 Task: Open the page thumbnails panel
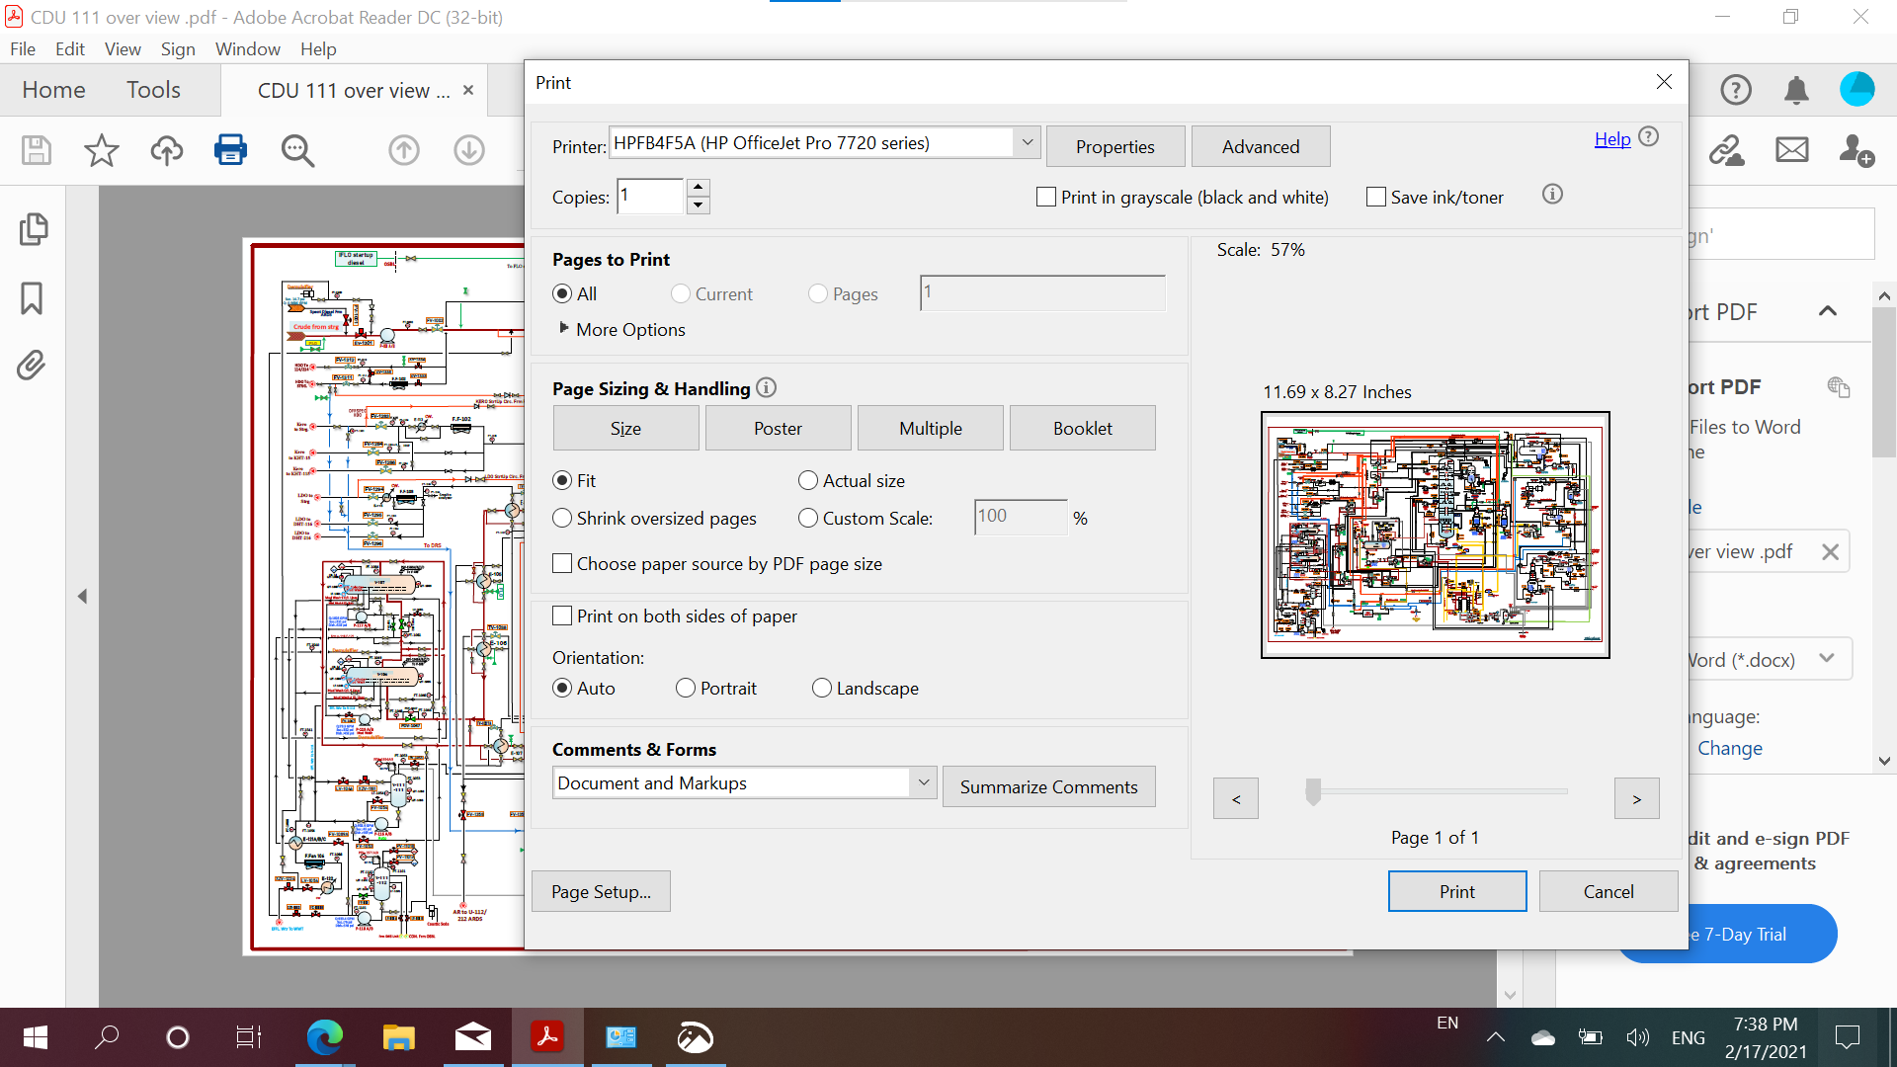pos(33,229)
